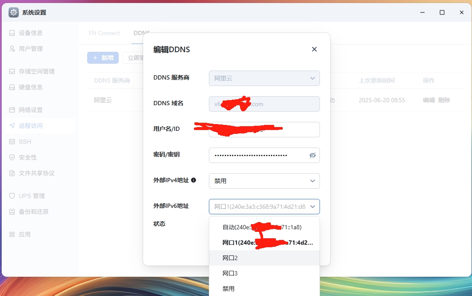The width and height of the screenshot is (472, 296).
Task: Click the 安全性 shield icon
Action: 12,157
